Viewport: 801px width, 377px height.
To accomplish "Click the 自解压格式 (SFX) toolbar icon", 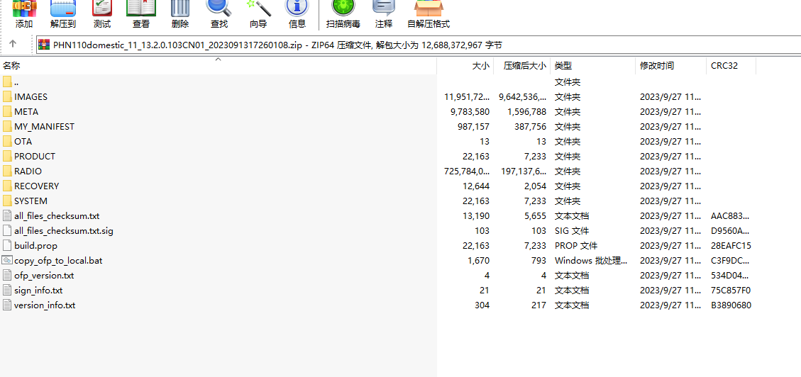I will [x=429, y=14].
